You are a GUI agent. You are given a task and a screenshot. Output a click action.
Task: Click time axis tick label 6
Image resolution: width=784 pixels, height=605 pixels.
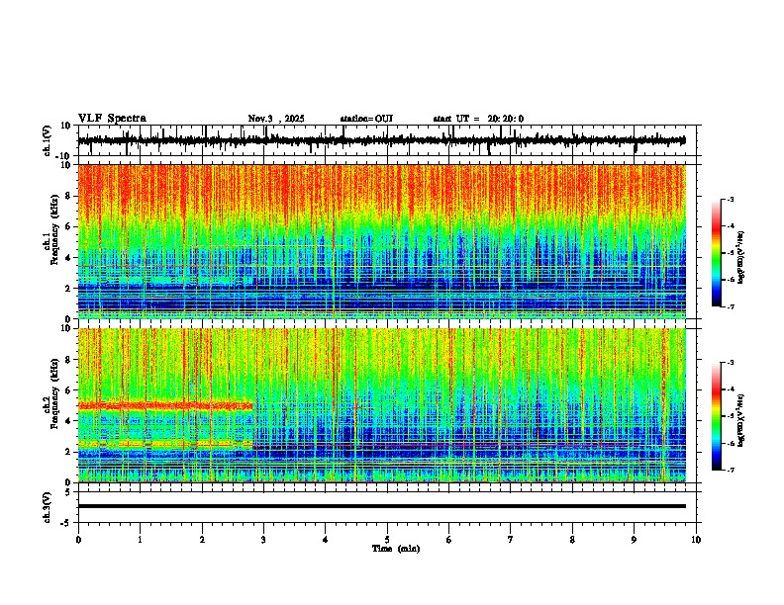(x=448, y=540)
